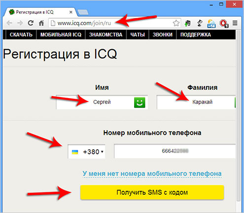The height and width of the screenshot is (213, 244).
Task: Open a new browser tab
Action: [x=83, y=12]
